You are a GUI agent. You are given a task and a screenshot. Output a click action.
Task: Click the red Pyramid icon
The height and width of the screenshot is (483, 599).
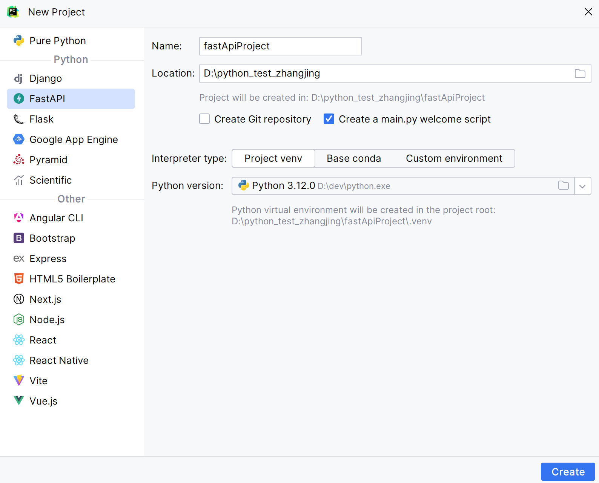click(19, 159)
